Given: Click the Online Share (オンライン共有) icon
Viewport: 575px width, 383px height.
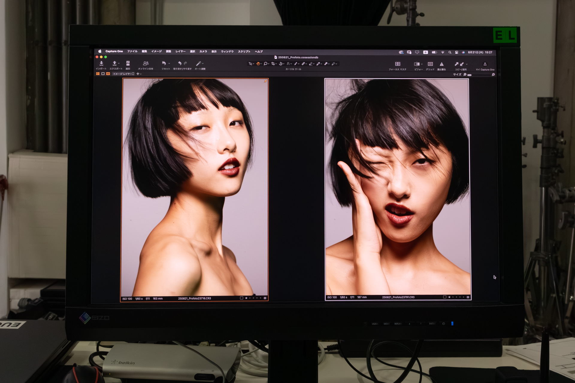Looking at the screenshot, I should [x=146, y=63].
